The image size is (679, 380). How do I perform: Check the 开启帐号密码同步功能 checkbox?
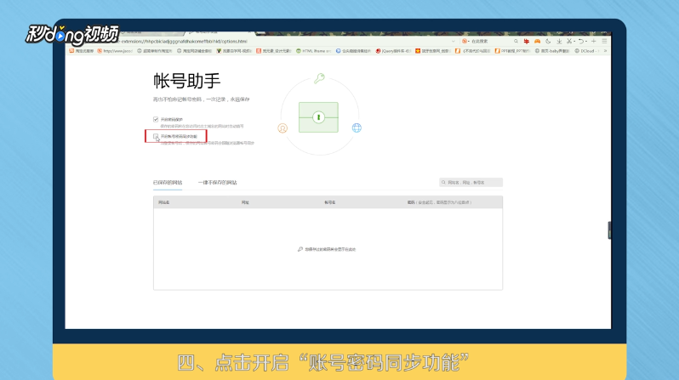click(x=156, y=136)
